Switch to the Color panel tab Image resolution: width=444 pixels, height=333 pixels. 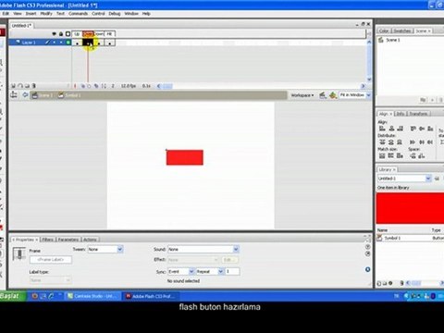(x=384, y=31)
